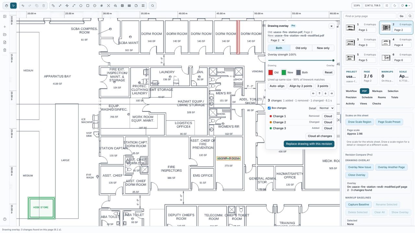
Task: Toggle the left sidebar panel icon
Action: 5,17
